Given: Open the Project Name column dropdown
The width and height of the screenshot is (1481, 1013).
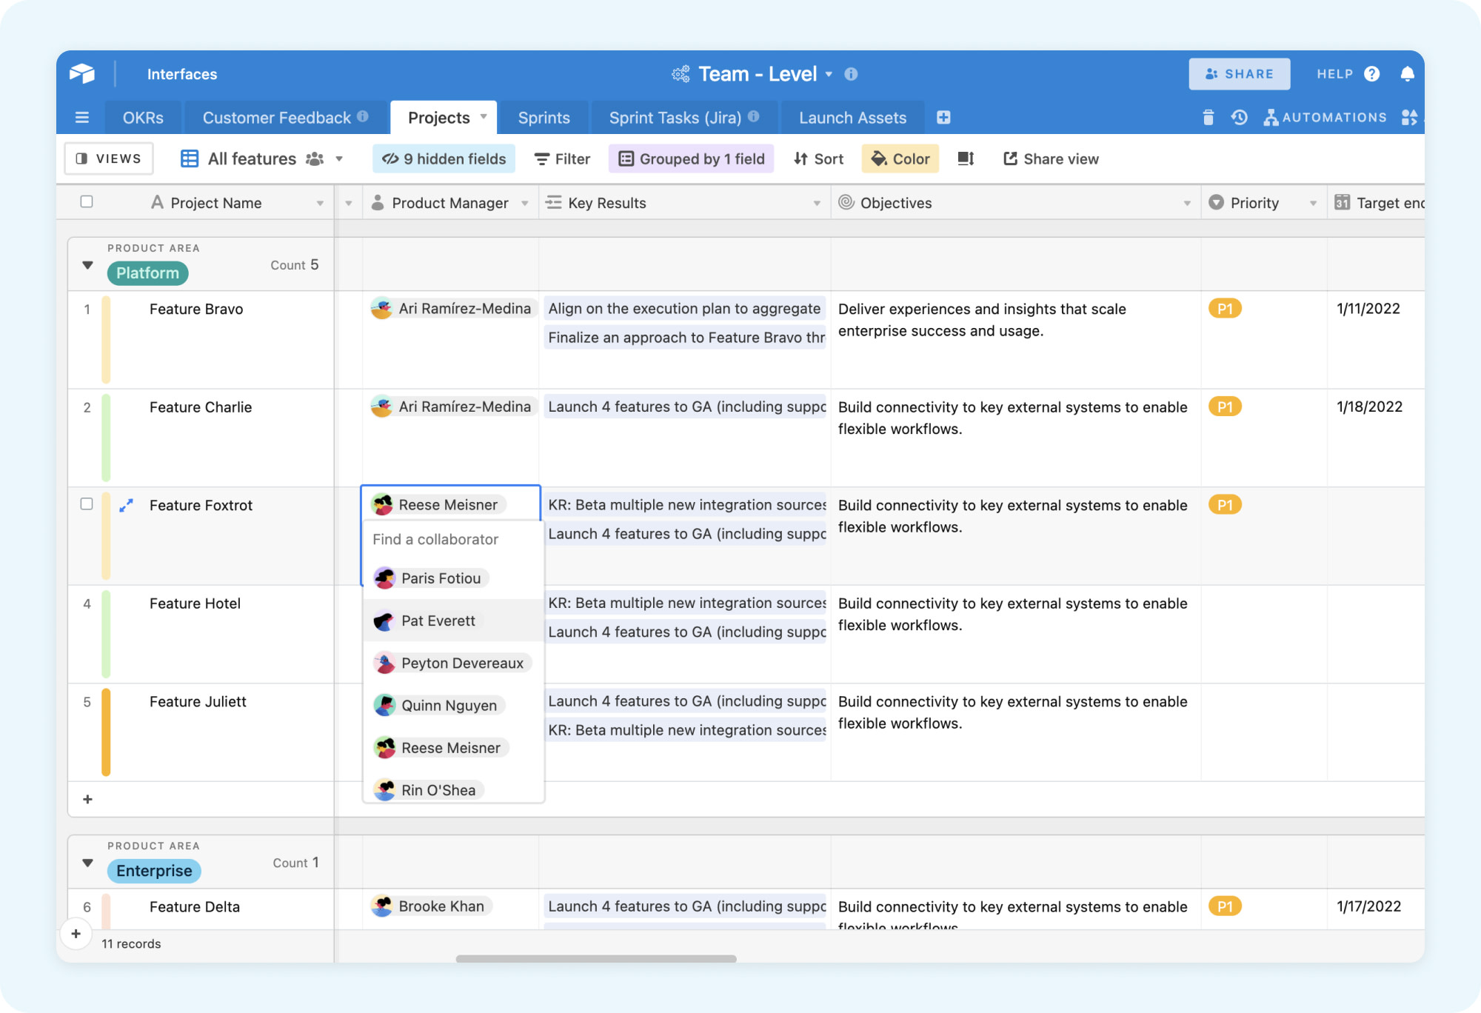Looking at the screenshot, I should coord(320,204).
